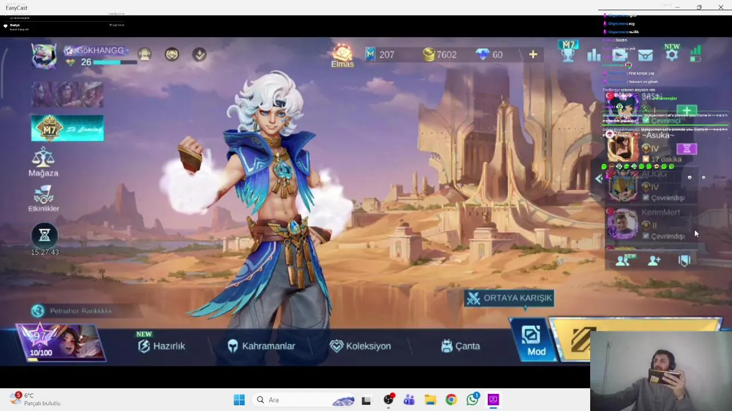The height and width of the screenshot is (411, 732).
Task: Click the blue diamond icon next to 60
Action: tap(483, 54)
